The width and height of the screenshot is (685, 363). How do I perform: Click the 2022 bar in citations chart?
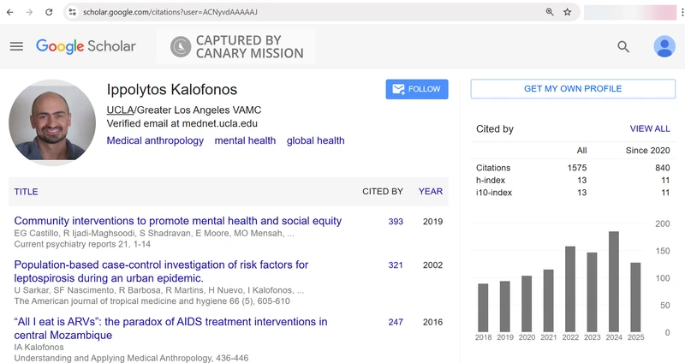click(x=570, y=289)
